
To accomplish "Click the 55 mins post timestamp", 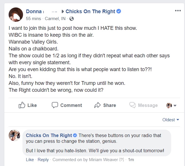I will click(x=34, y=19).
